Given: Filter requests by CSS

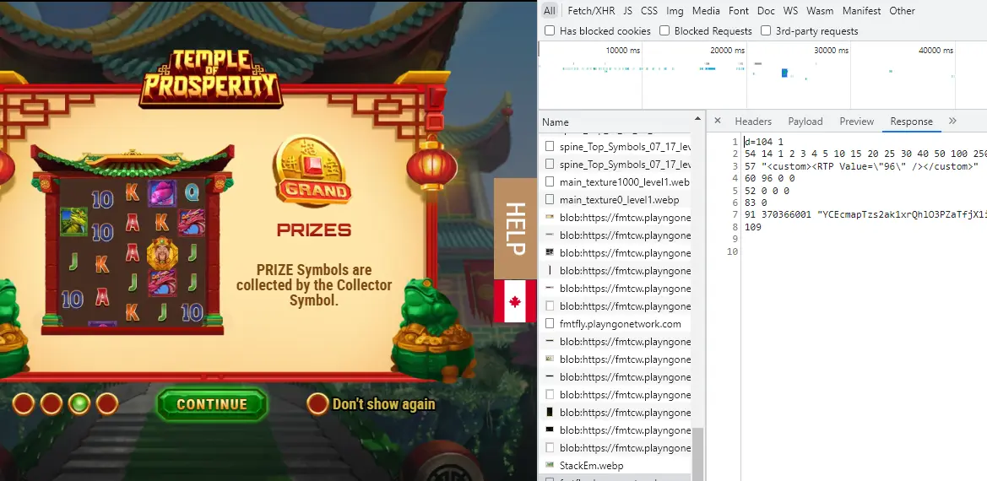Looking at the screenshot, I should (x=649, y=11).
